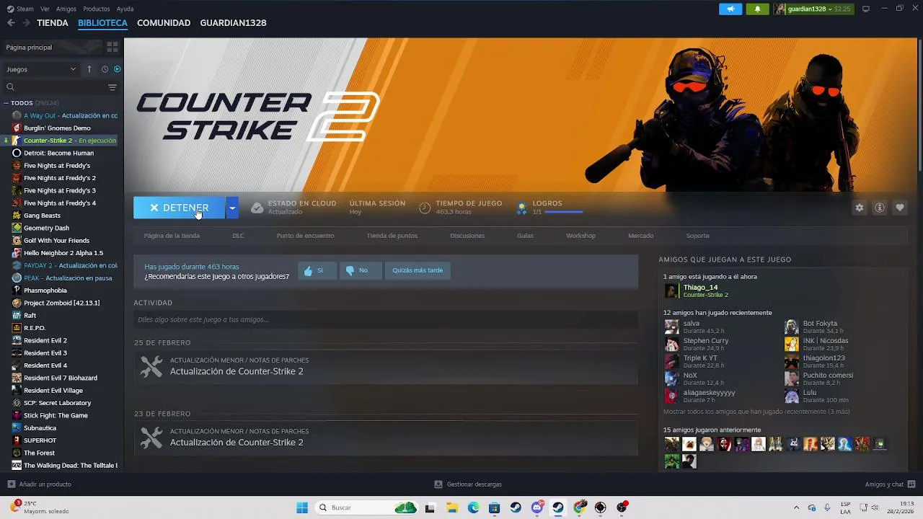Open Google Chrome from the taskbar
Screen dimensions: 923x519
[580, 507]
